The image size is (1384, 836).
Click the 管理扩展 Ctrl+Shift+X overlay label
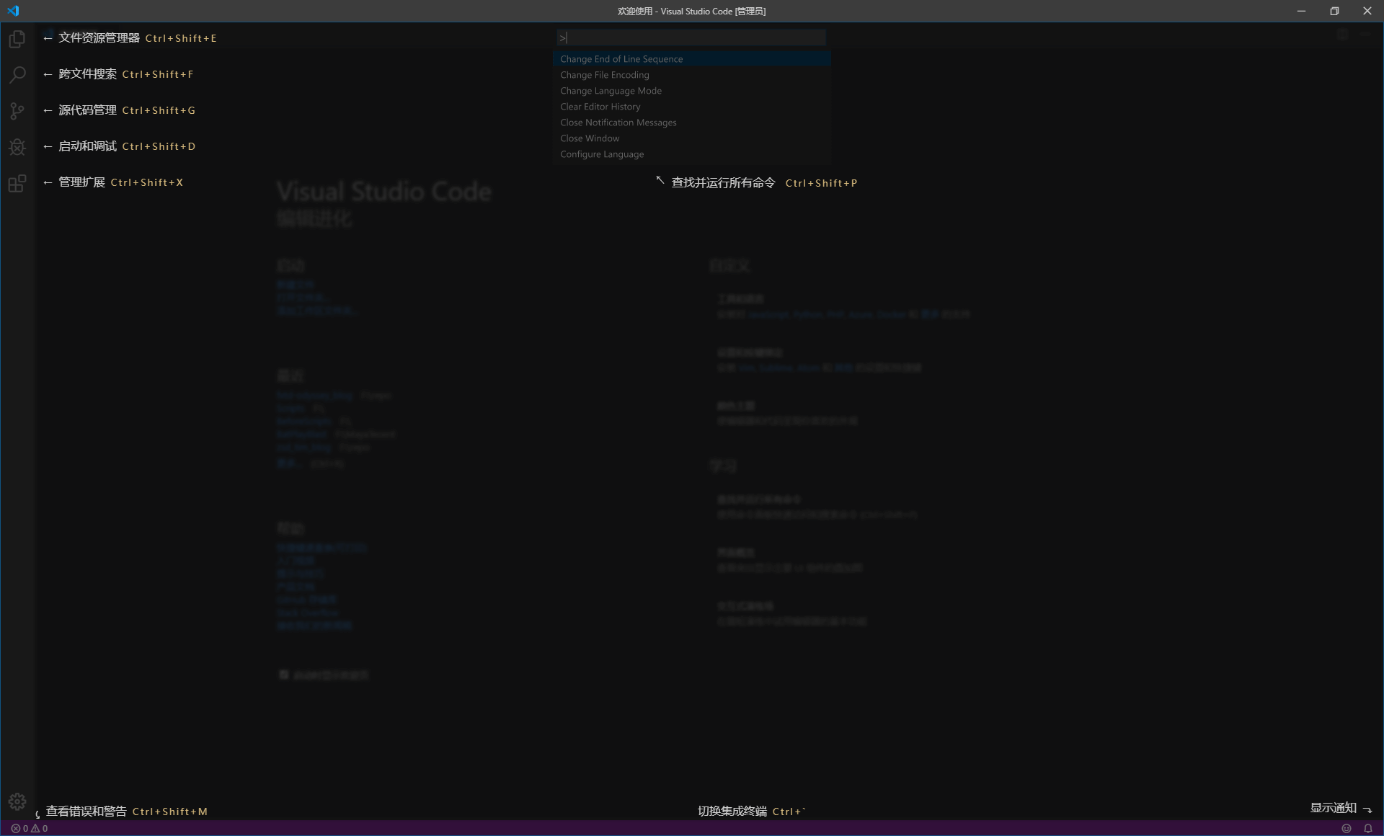[113, 182]
